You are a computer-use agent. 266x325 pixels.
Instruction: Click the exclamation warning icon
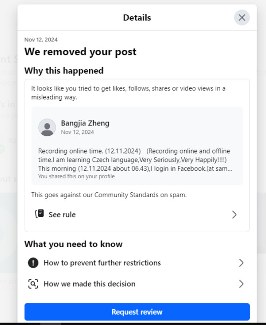(33, 263)
